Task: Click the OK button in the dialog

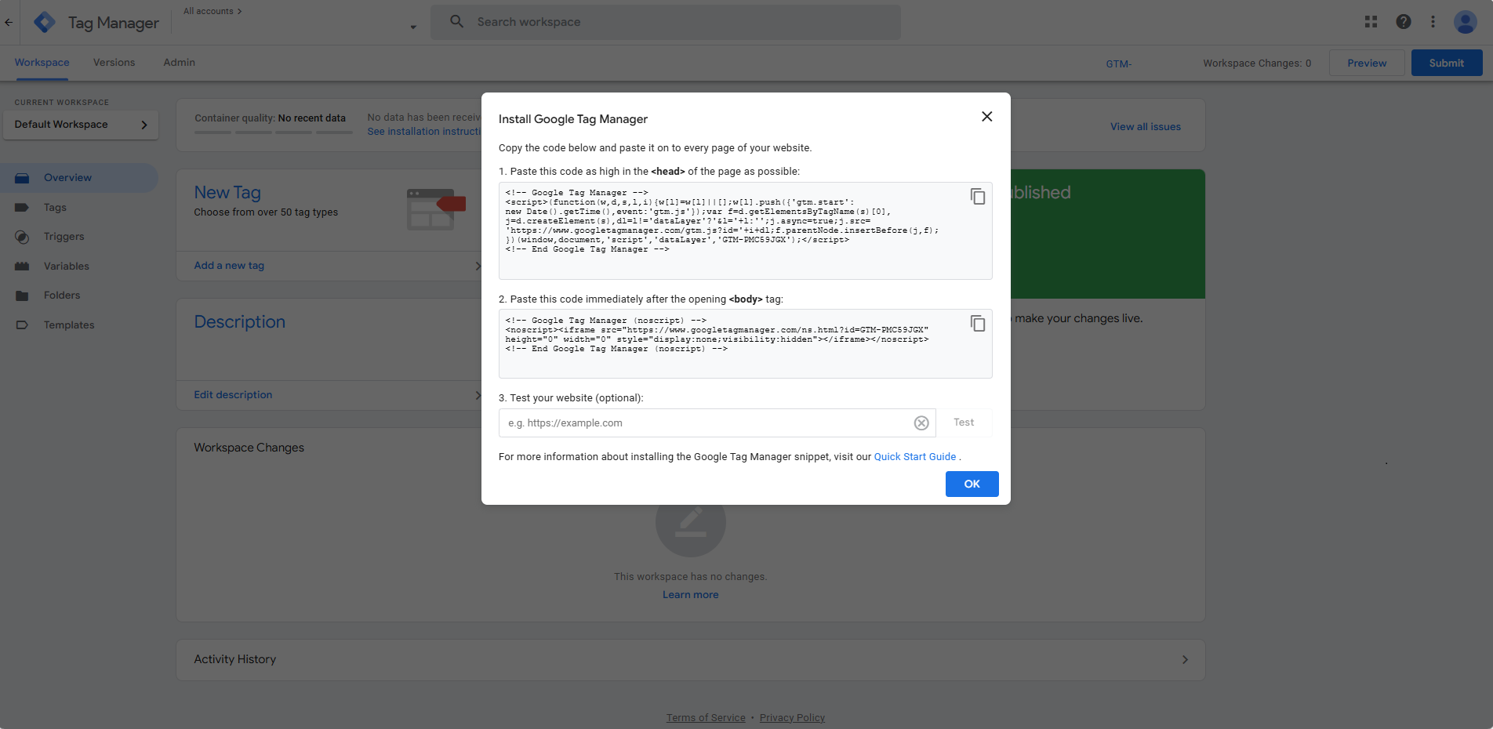Action: [972, 484]
